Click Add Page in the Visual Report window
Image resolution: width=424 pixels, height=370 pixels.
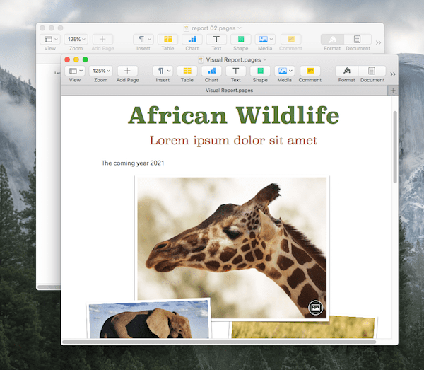(x=127, y=71)
